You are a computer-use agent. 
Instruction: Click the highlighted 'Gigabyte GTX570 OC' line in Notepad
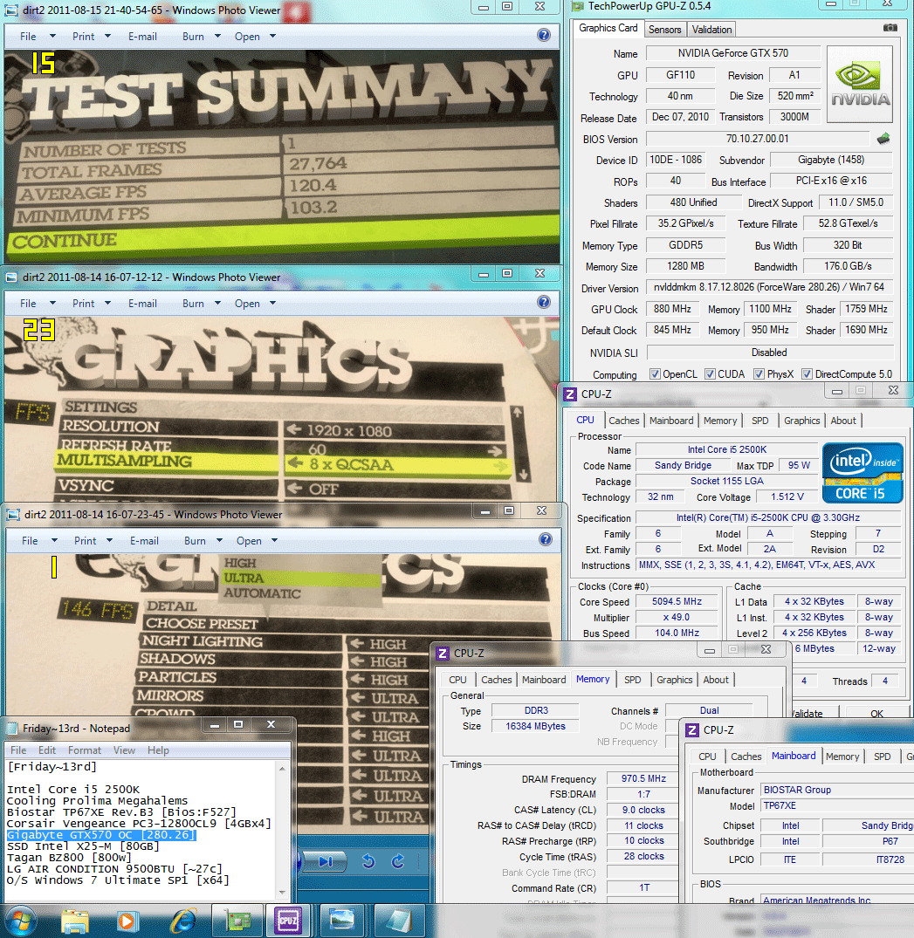101,834
